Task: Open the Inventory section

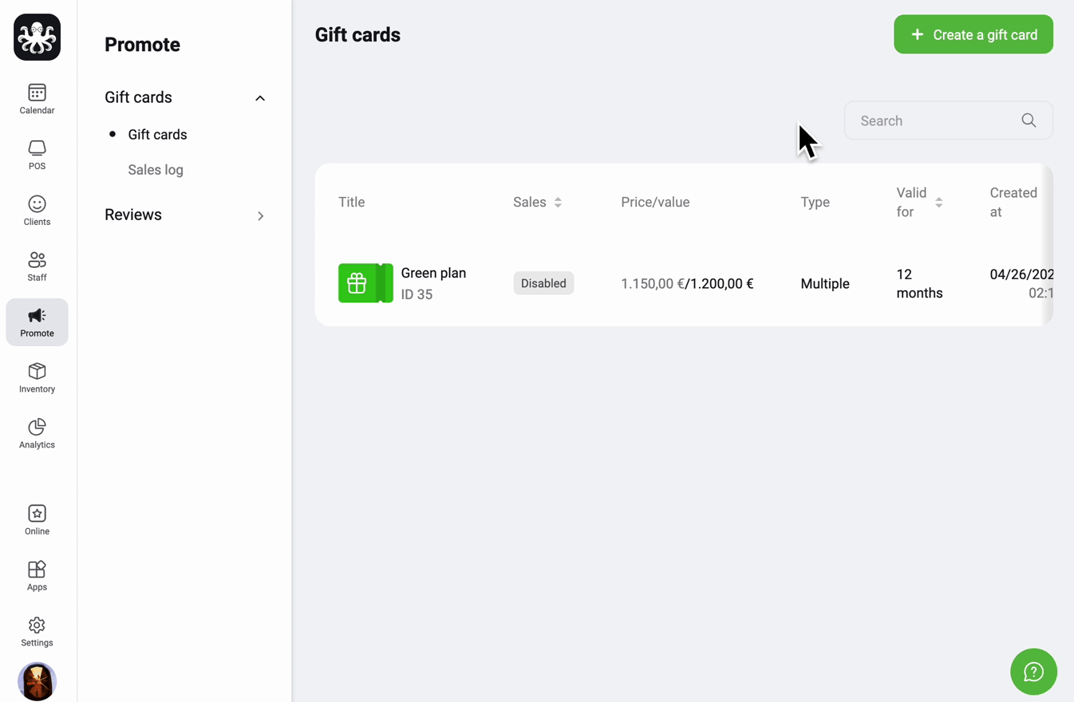Action: pyautogui.click(x=37, y=378)
